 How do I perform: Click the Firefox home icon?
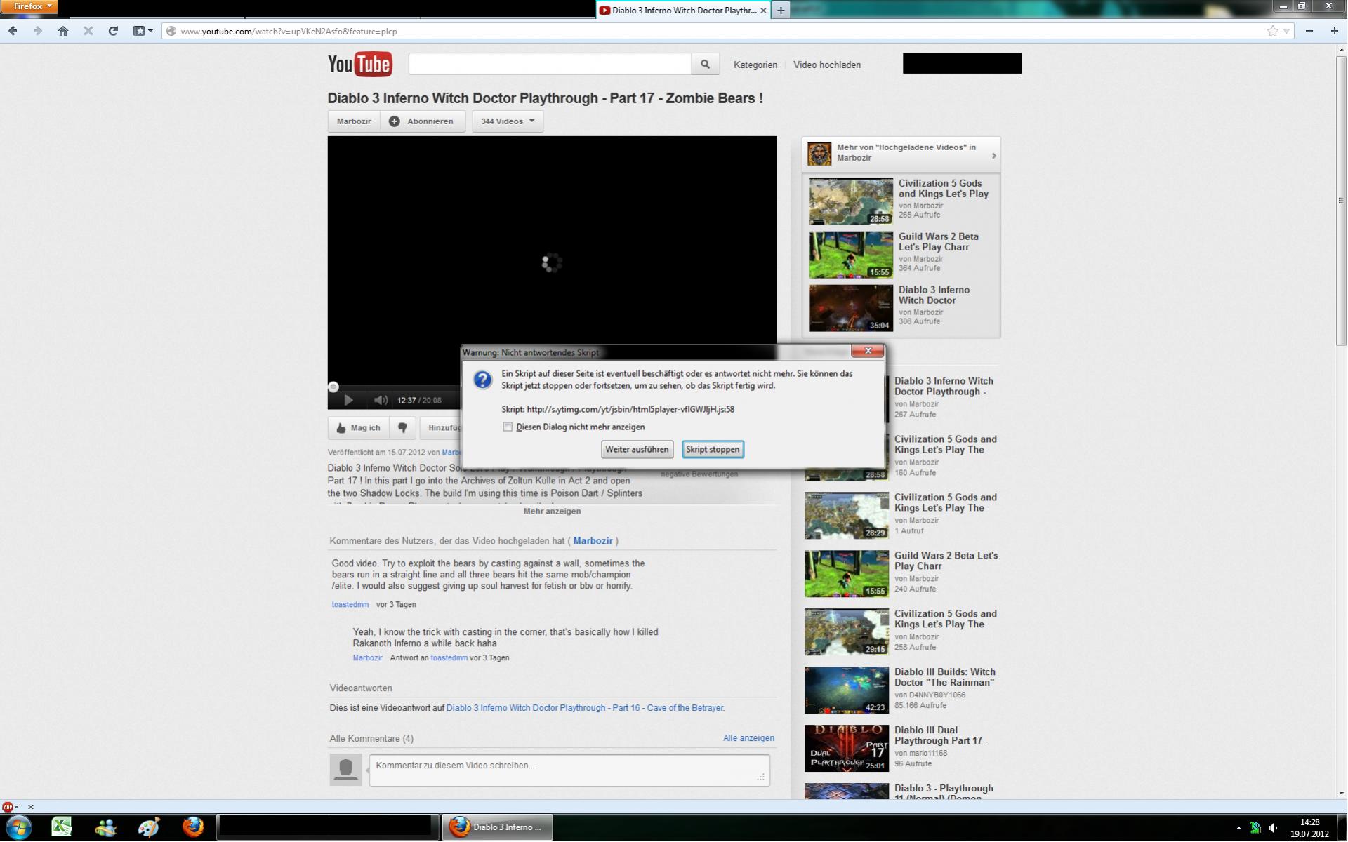tap(63, 31)
